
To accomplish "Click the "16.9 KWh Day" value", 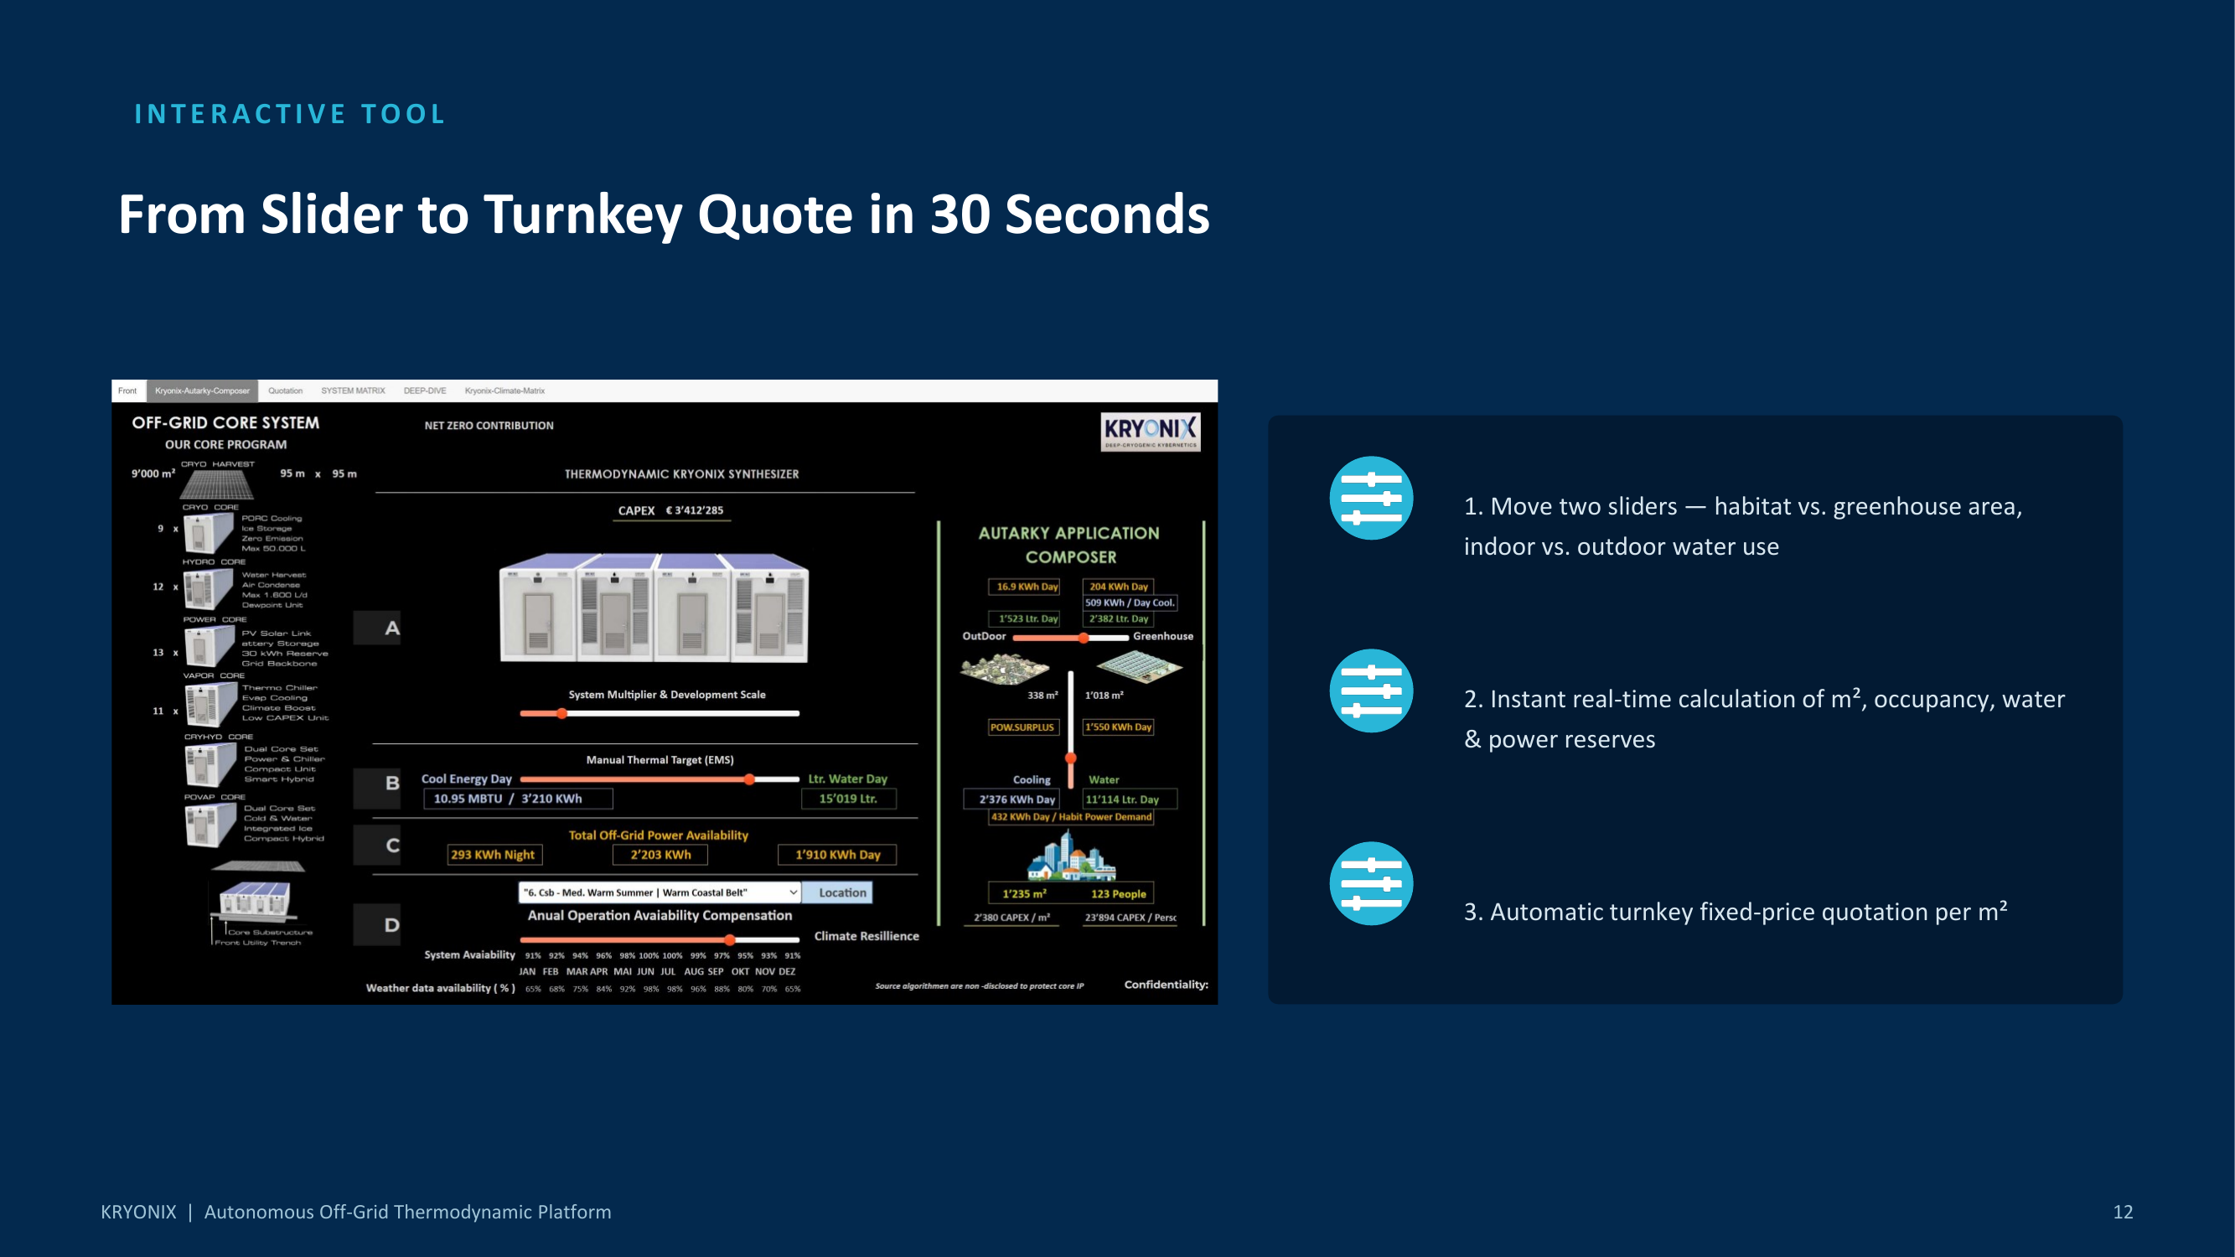I will tap(1025, 587).
